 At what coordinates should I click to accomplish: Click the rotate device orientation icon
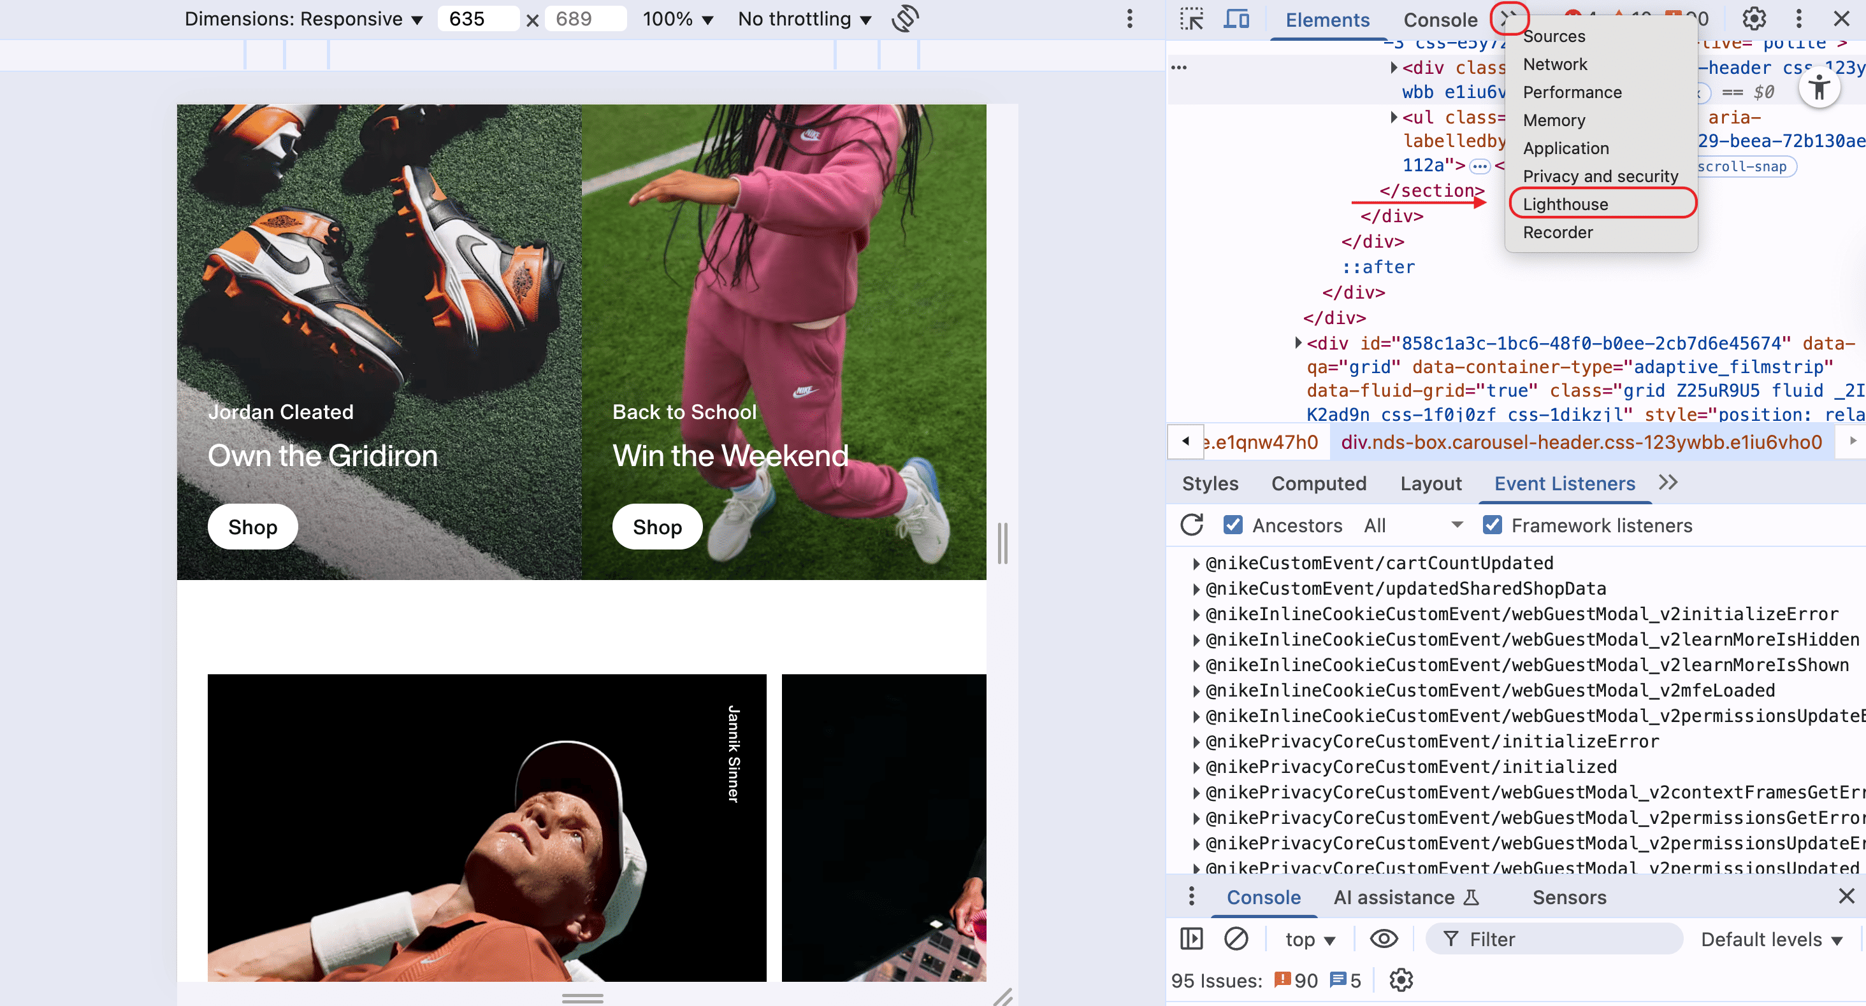point(905,19)
